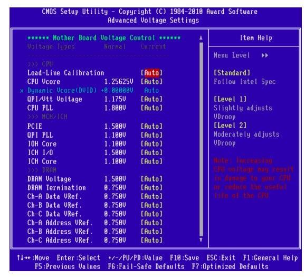Select the DRAM Termination Auto value
This screenshot has height=277, width=305.
(151, 187)
